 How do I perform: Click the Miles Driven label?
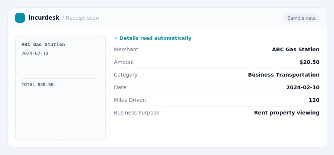[130, 100]
